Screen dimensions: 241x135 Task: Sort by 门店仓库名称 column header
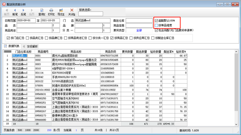pos(23,52)
